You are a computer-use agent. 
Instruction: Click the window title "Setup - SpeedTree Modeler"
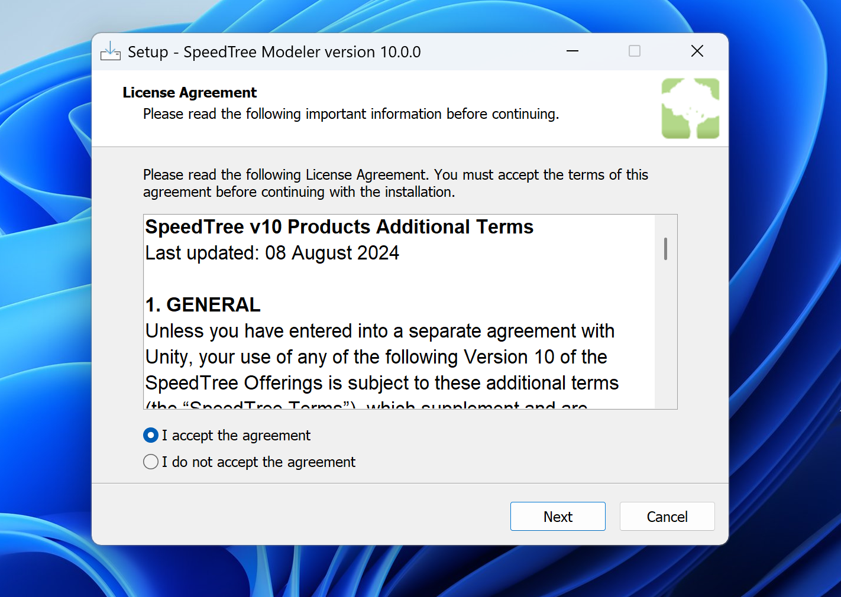(x=274, y=52)
